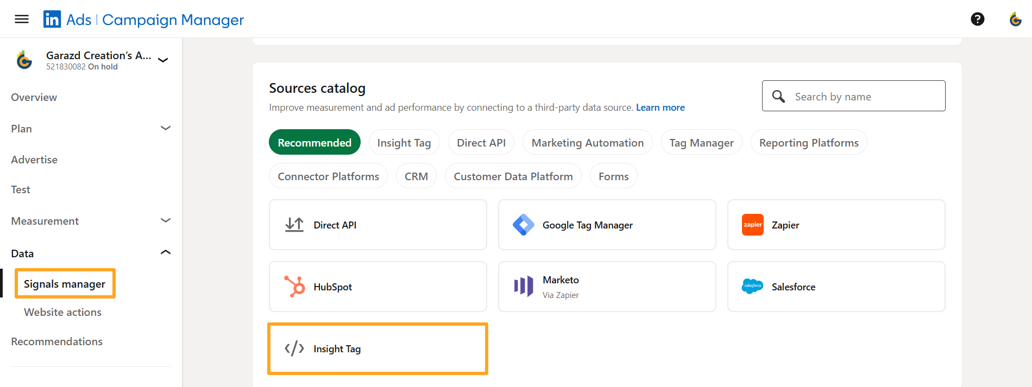This screenshot has height=387, width=1032.
Task: Open the help question mark icon
Action: pos(977,20)
